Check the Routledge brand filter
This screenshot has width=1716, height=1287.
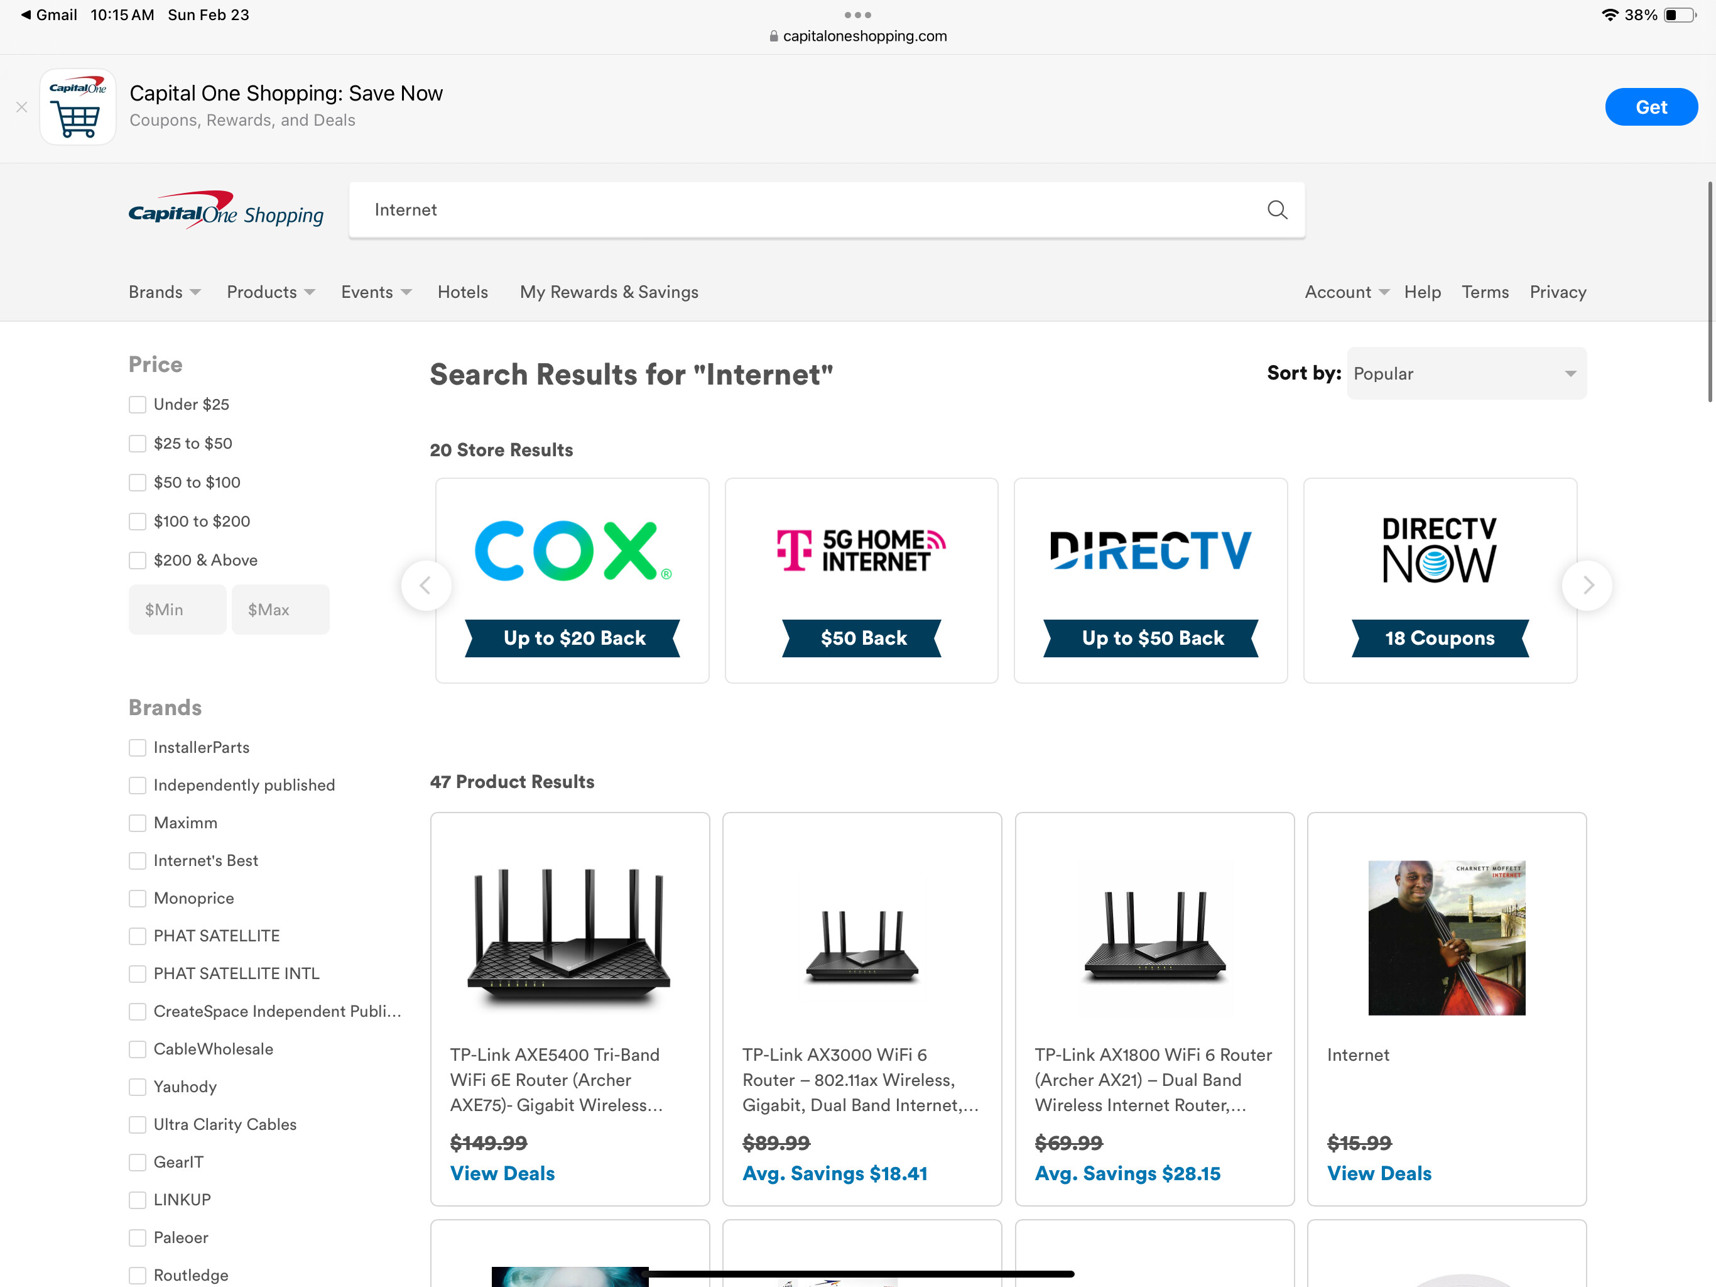click(x=138, y=1275)
